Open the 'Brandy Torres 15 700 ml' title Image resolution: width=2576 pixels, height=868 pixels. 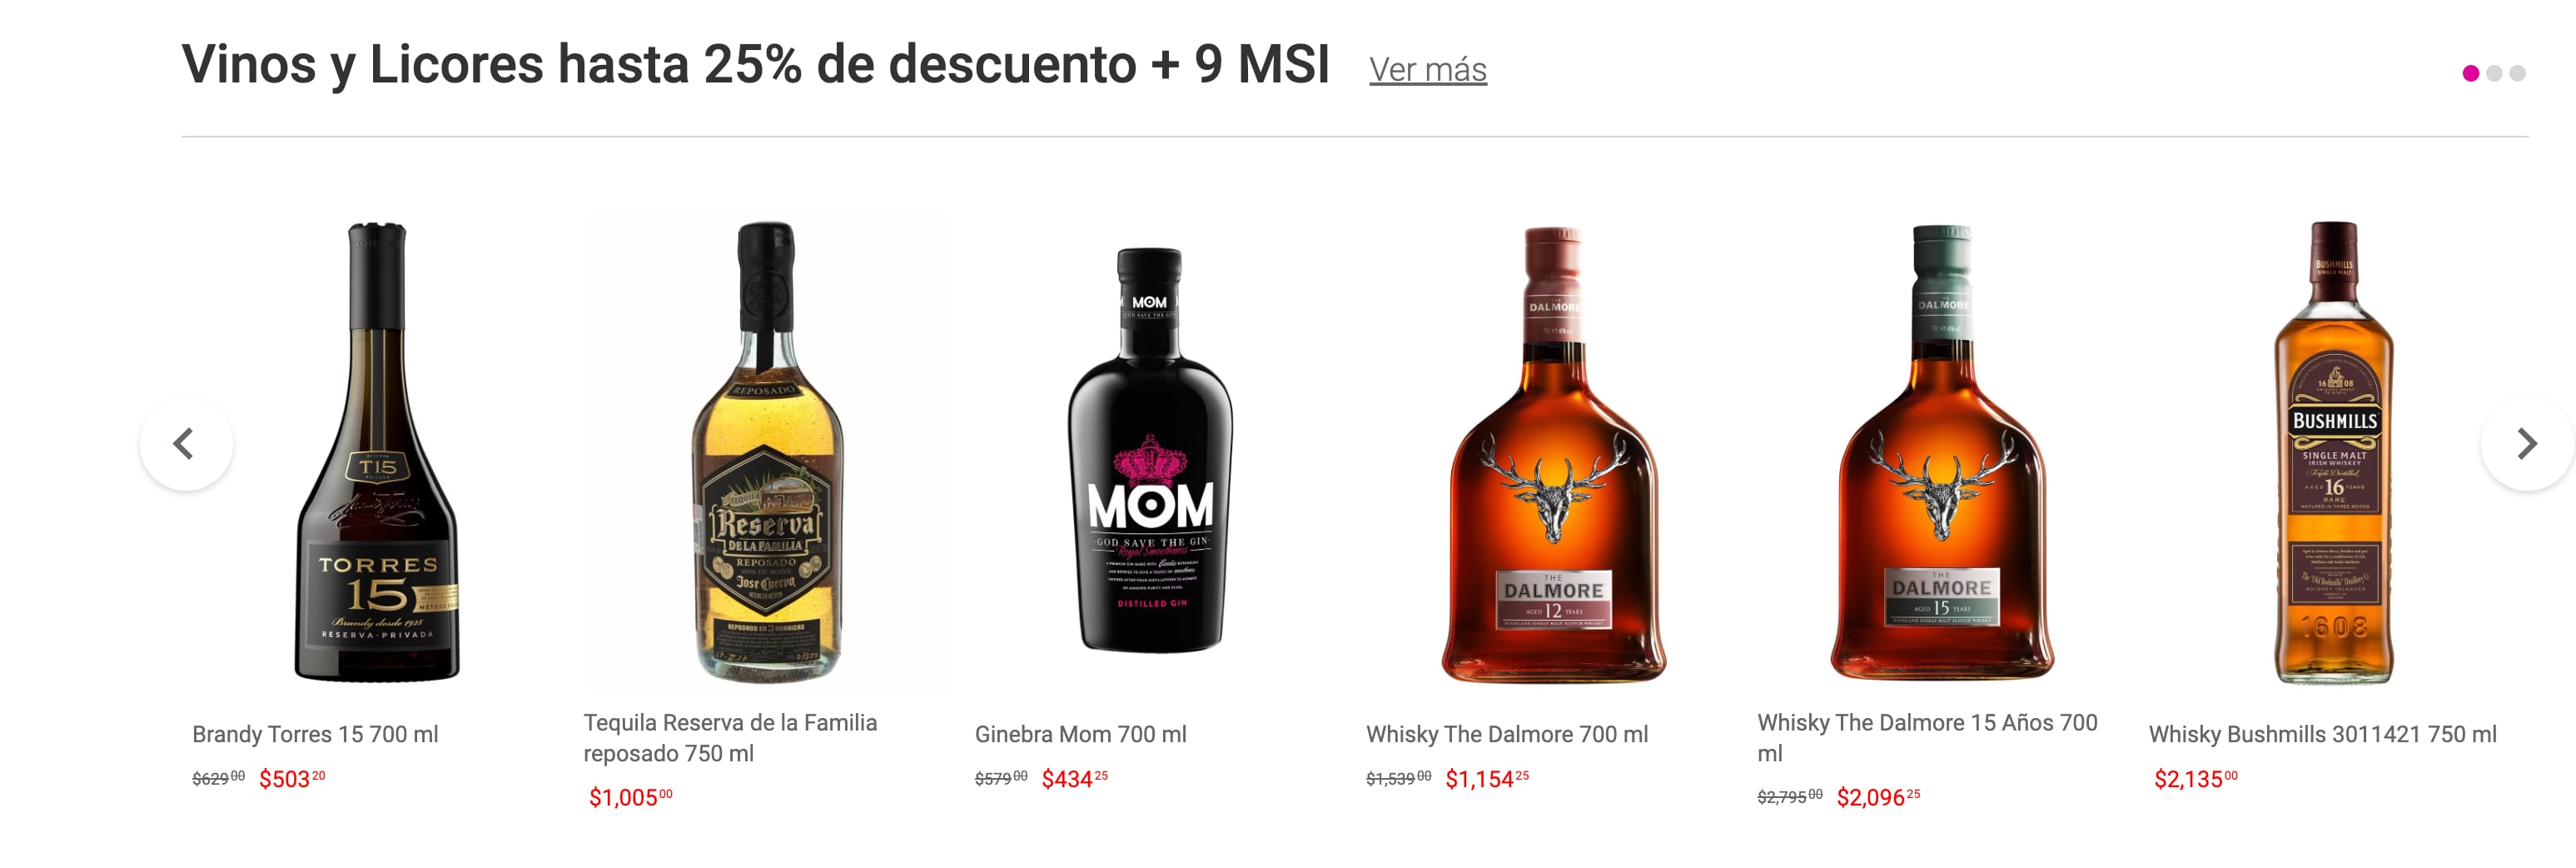pos(315,735)
